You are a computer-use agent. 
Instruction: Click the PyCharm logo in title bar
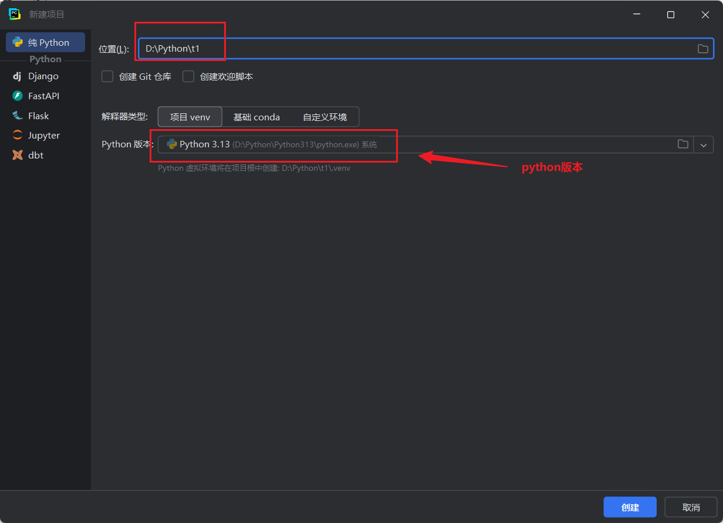point(15,14)
